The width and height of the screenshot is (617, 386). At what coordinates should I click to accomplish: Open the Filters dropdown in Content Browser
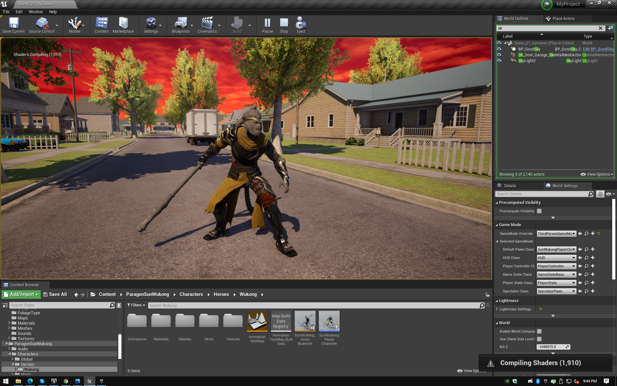pyautogui.click(x=136, y=305)
